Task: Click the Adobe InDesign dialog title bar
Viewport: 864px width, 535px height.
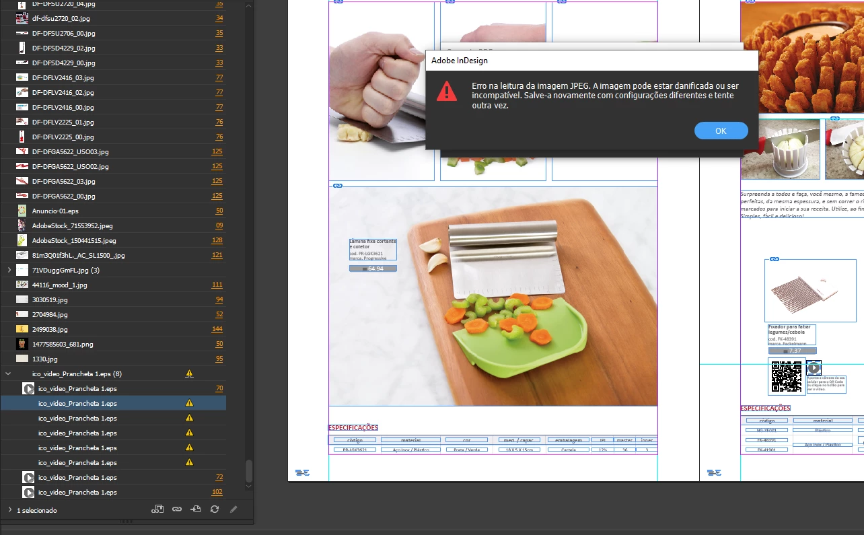Action: tap(592, 61)
